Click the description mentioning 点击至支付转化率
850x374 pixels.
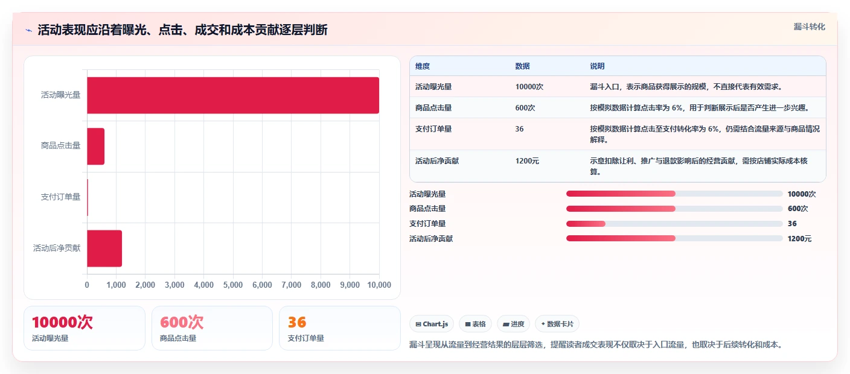[705, 134]
